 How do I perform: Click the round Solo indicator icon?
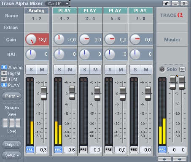(x=162, y=69)
